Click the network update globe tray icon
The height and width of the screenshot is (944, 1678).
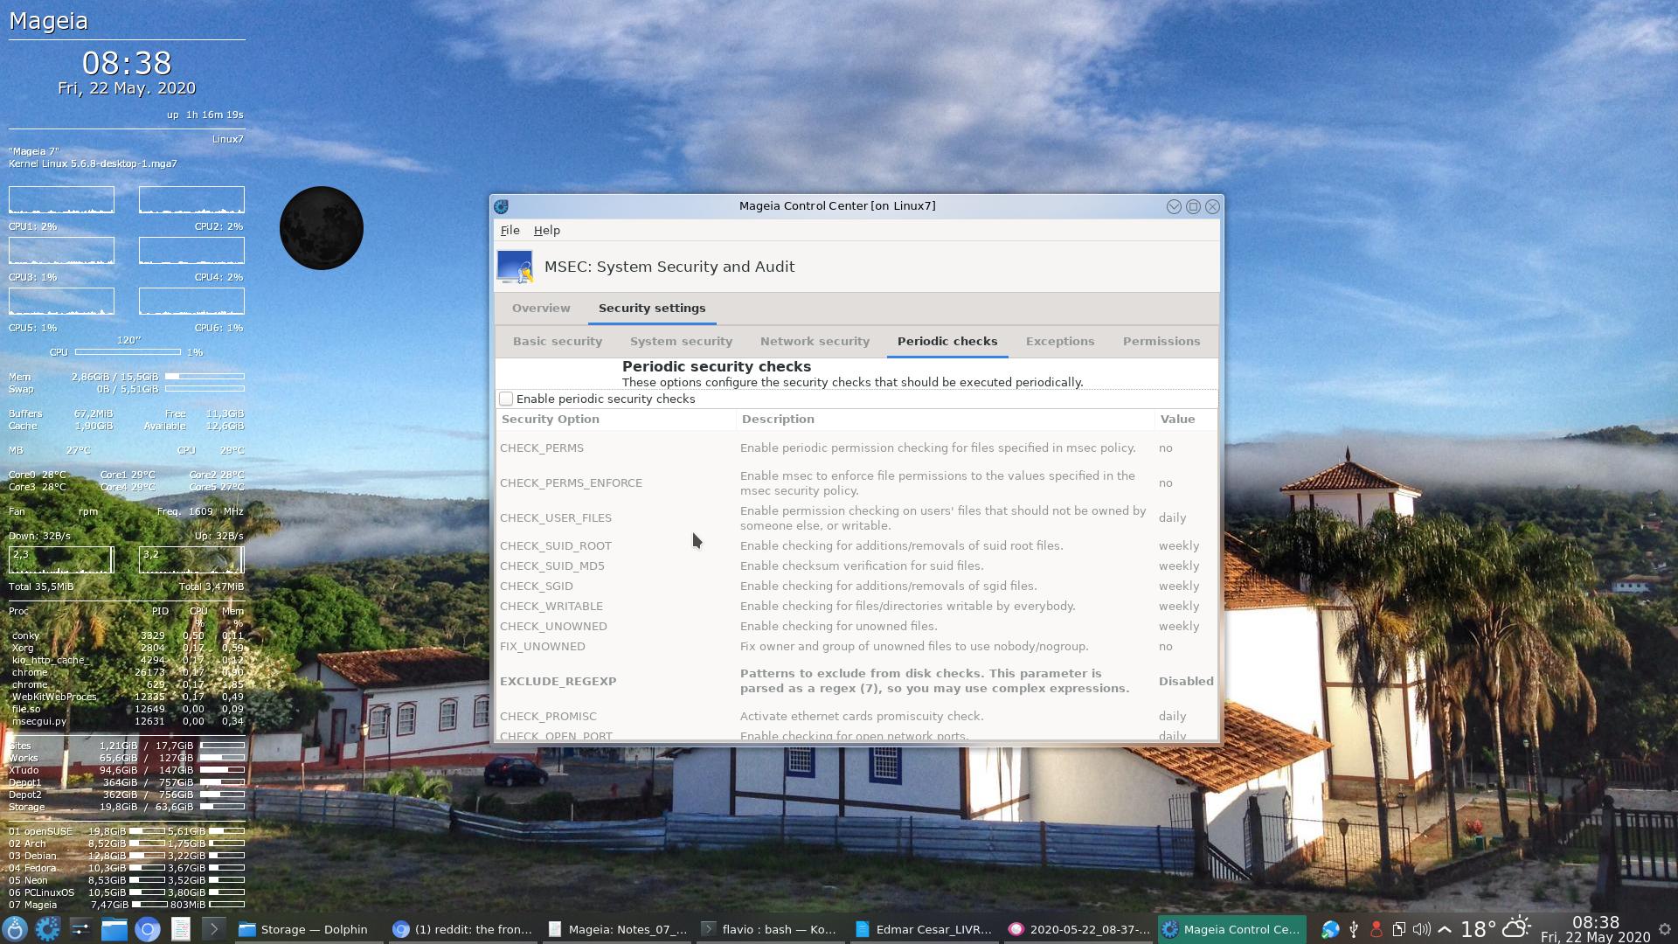(x=1330, y=929)
